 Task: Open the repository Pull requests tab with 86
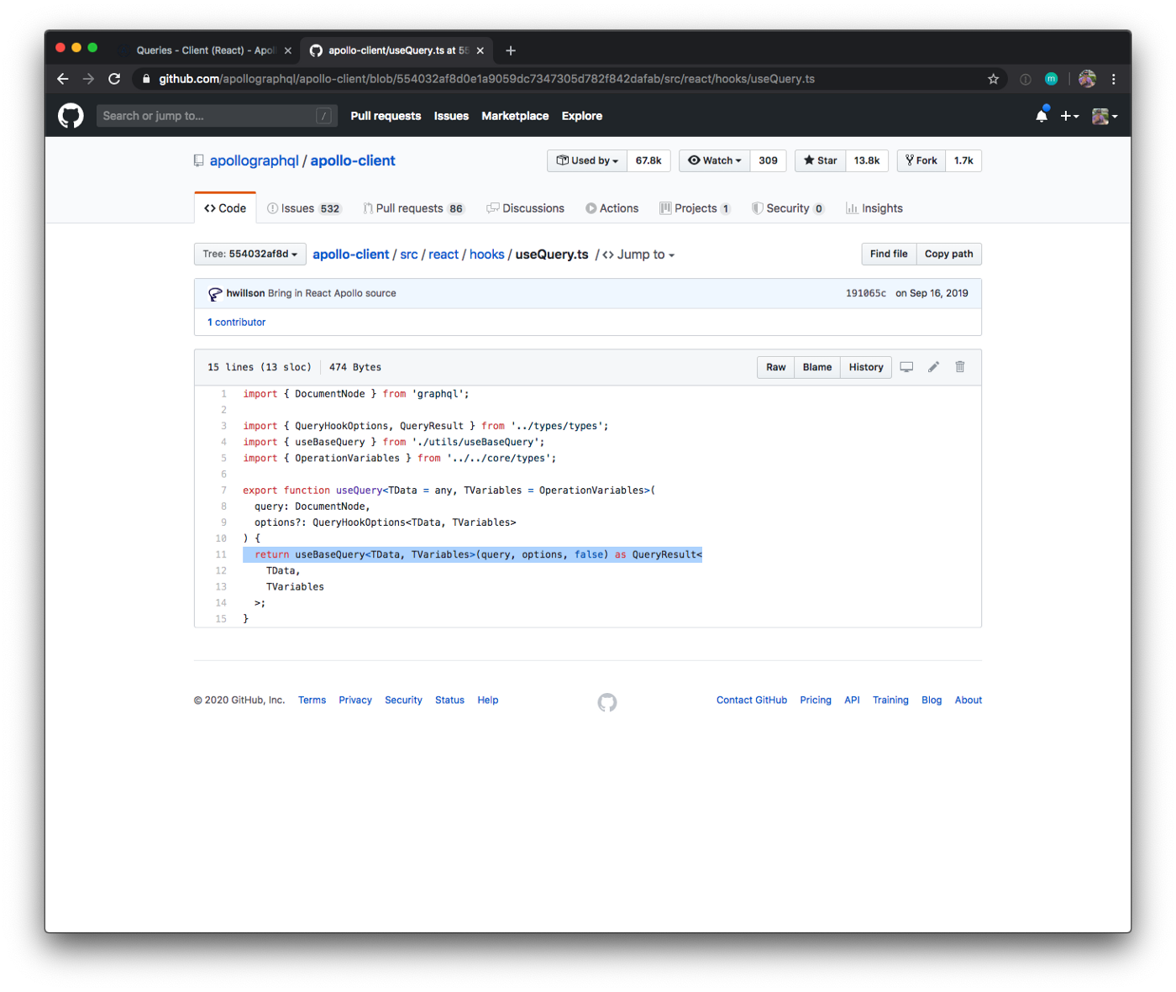413,208
